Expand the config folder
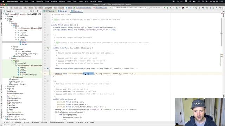This screenshot has height=126, width=225. [6, 86]
